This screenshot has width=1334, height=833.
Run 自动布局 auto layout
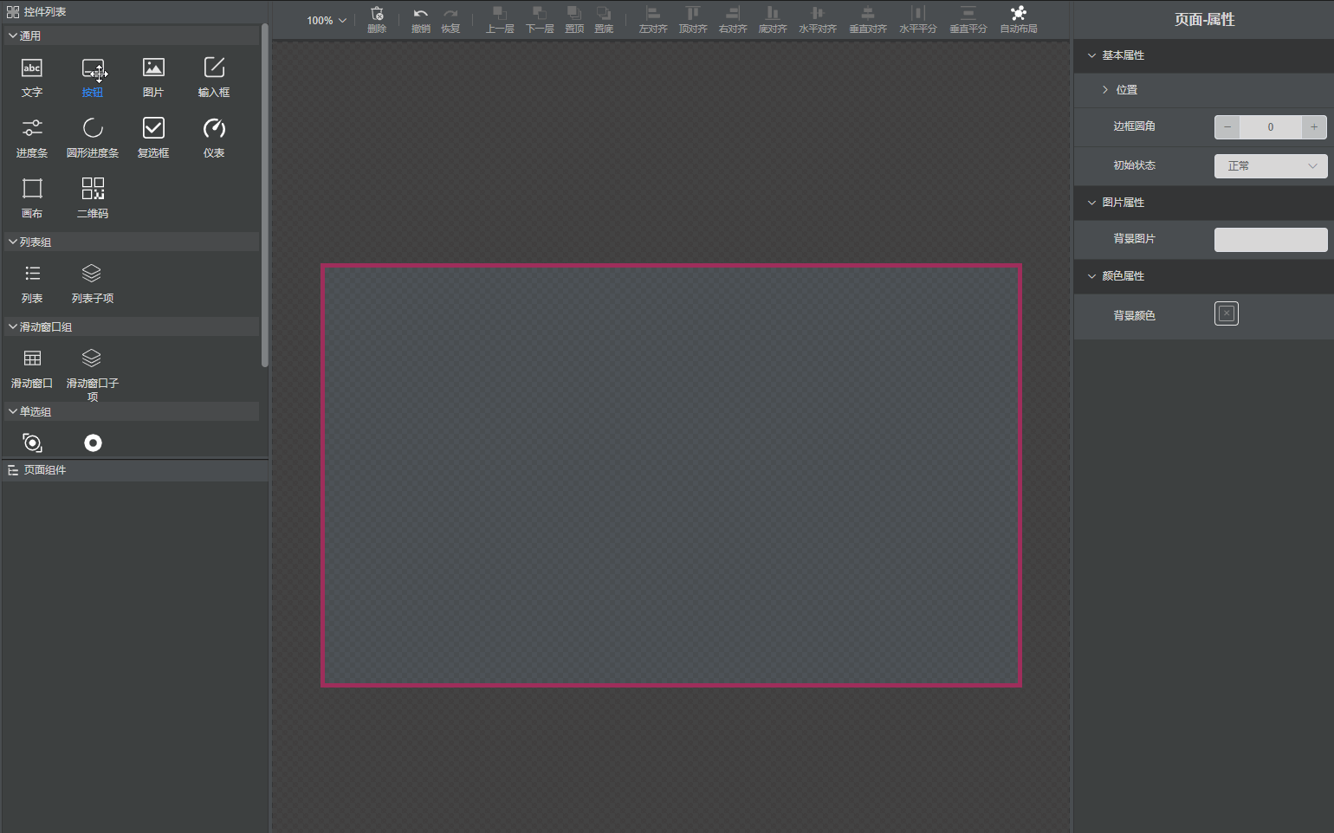click(x=1019, y=19)
